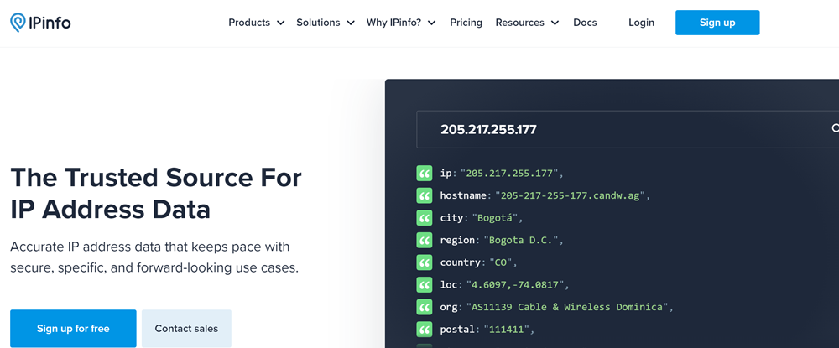Expand the Products chevron arrow
The width and height of the screenshot is (839, 348).
280,23
